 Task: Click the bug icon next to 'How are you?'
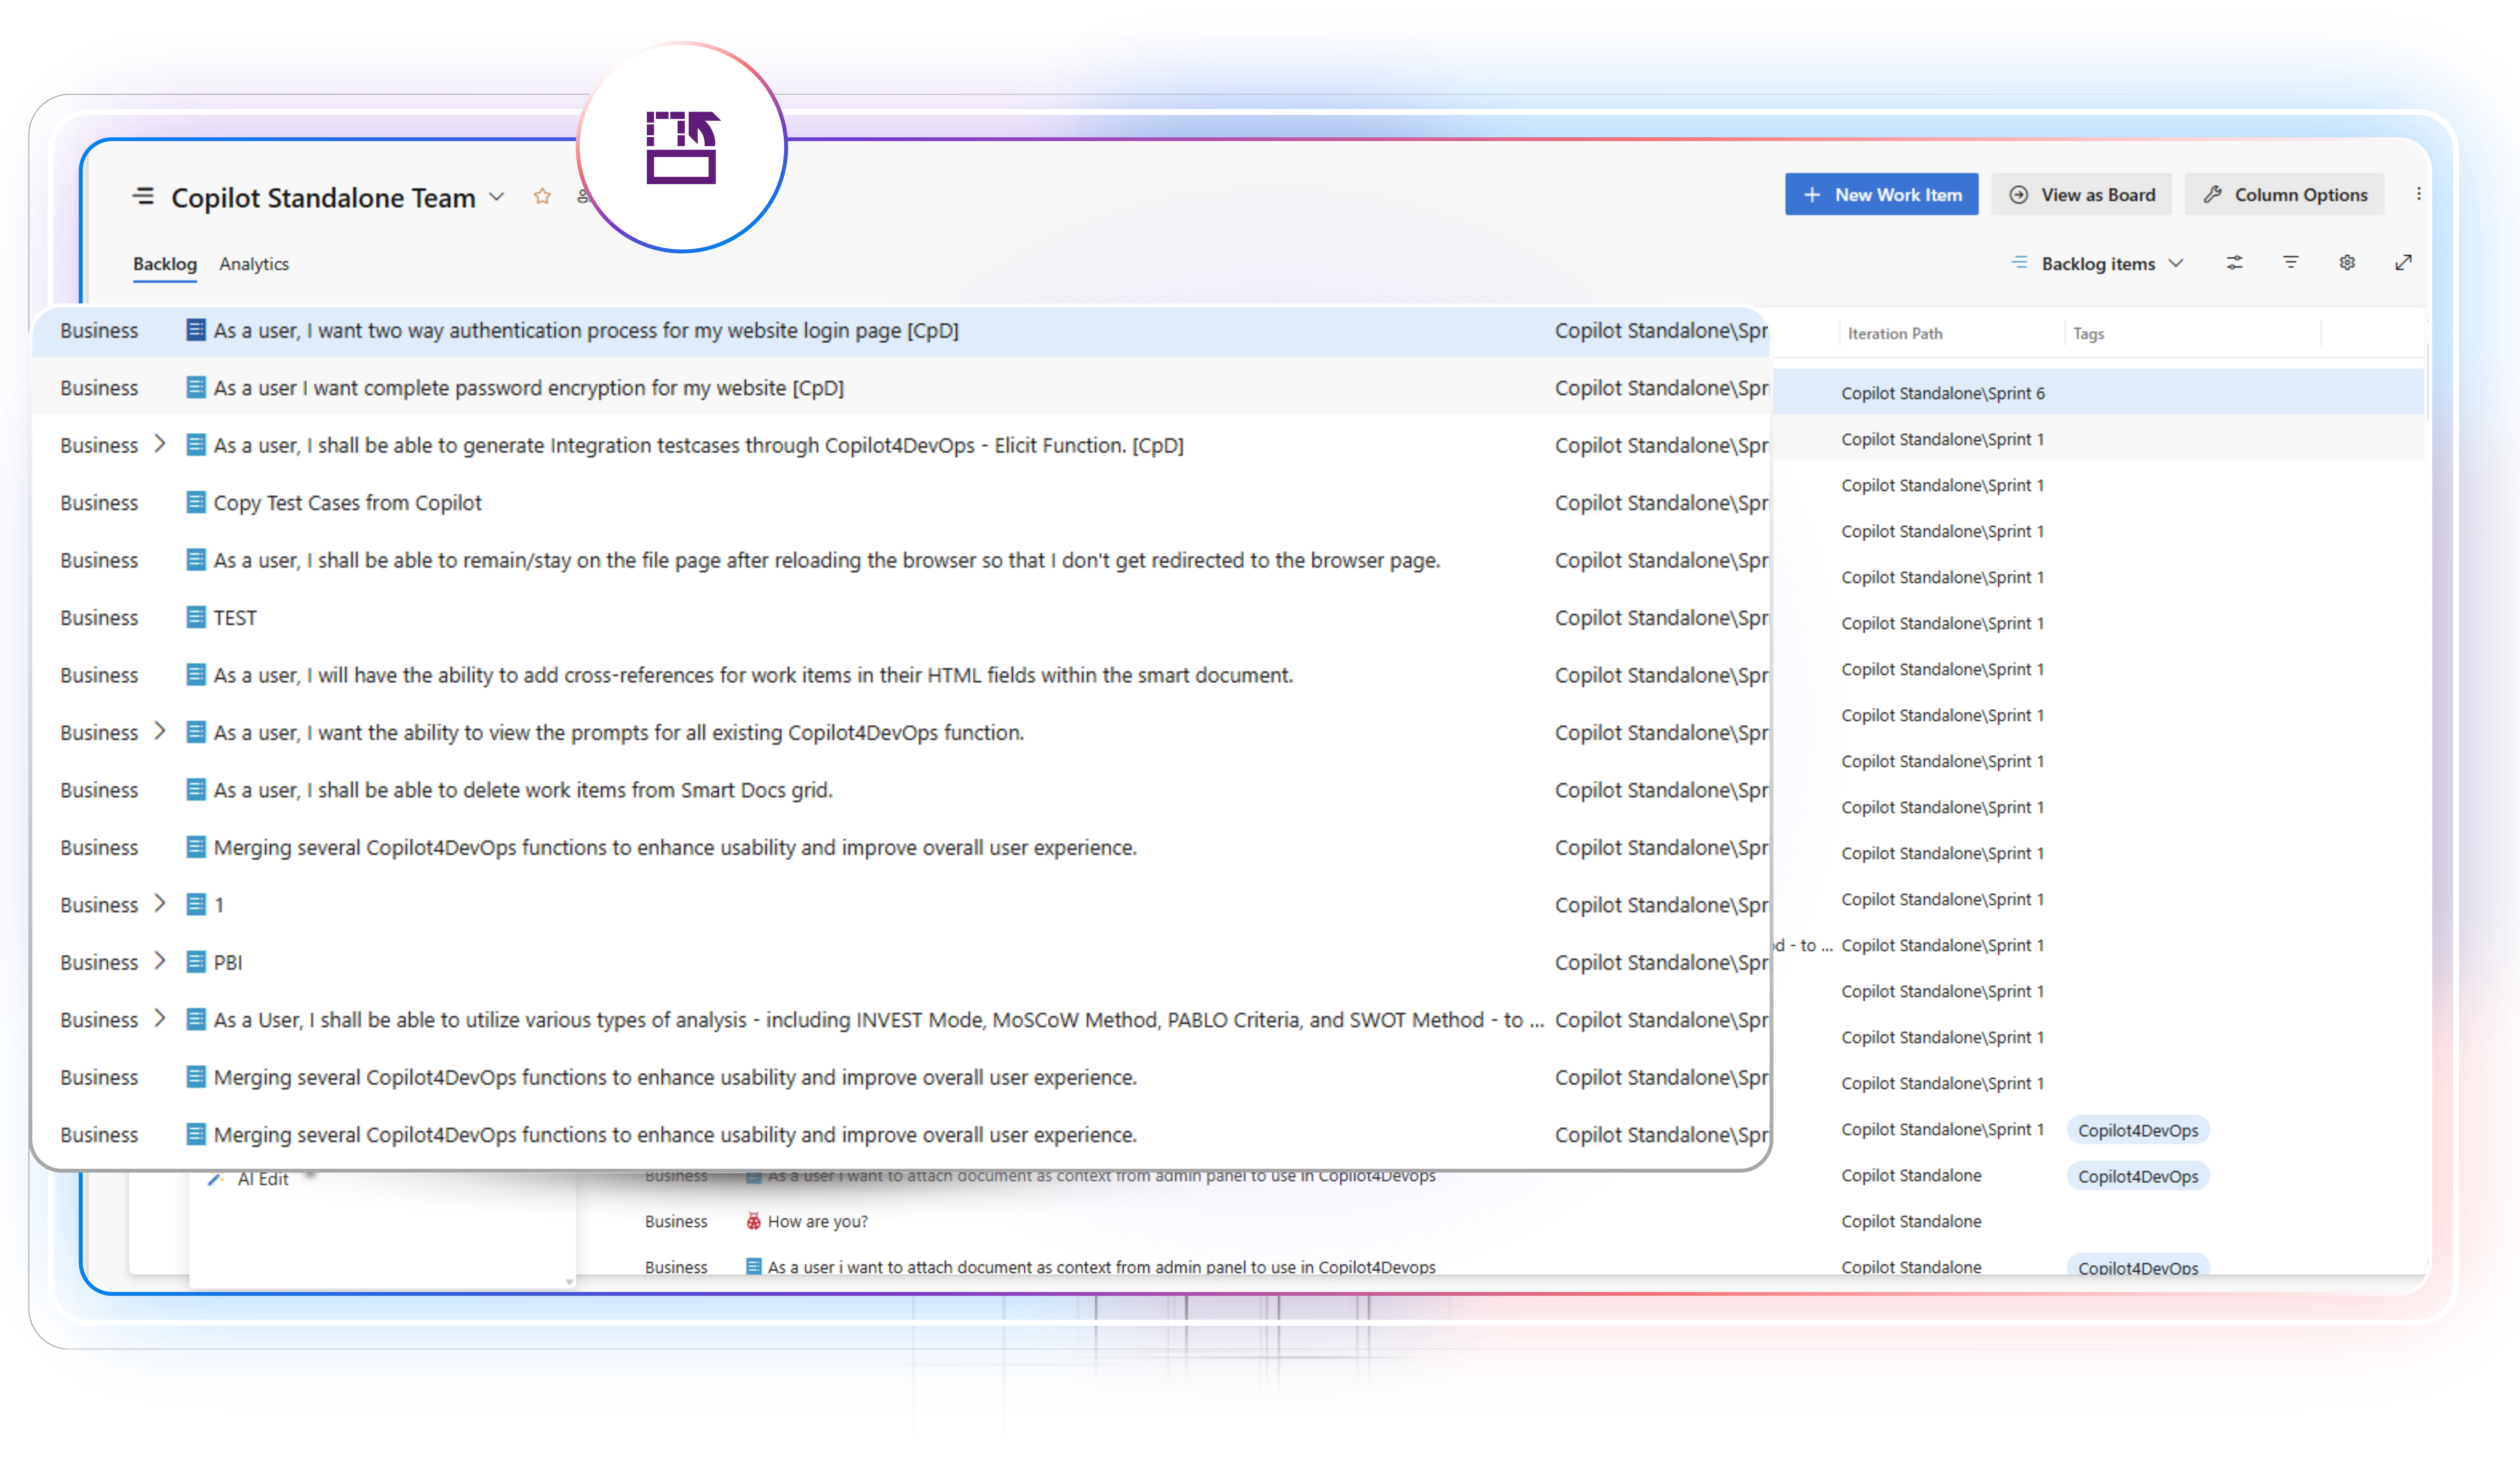[x=754, y=1221]
